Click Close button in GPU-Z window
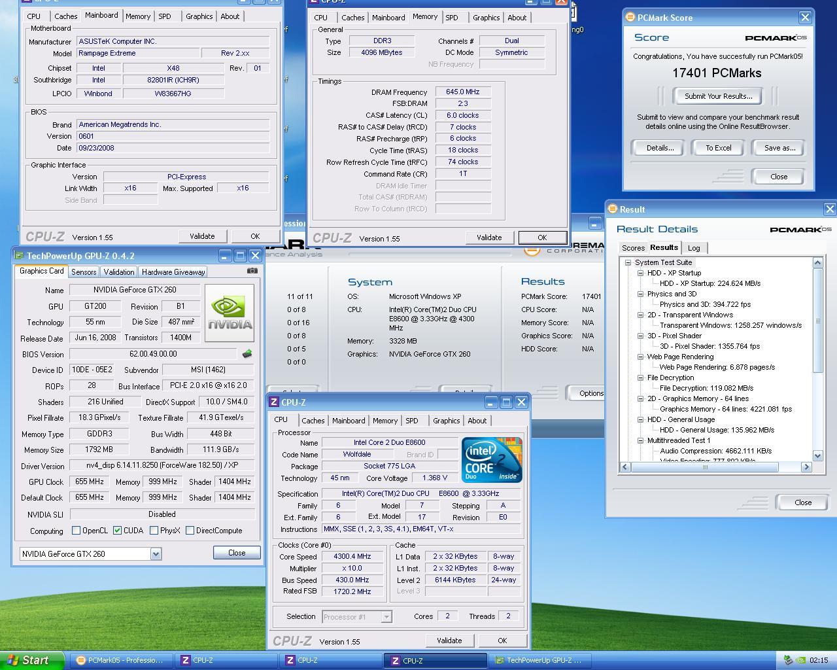837x670 pixels. click(x=237, y=553)
